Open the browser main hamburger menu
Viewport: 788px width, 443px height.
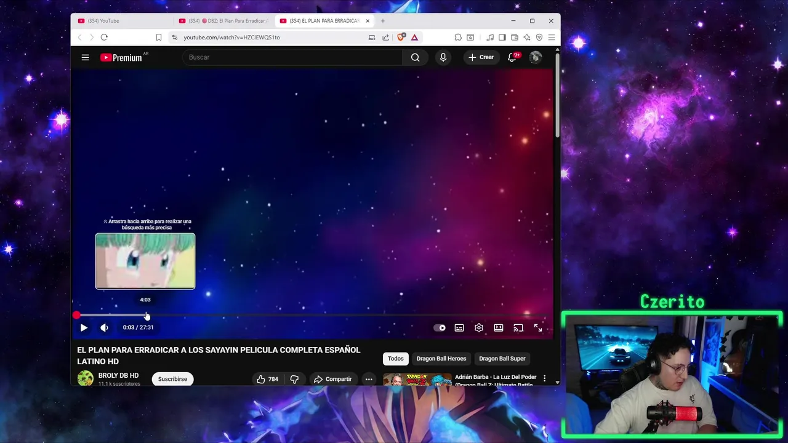[x=552, y=38]
